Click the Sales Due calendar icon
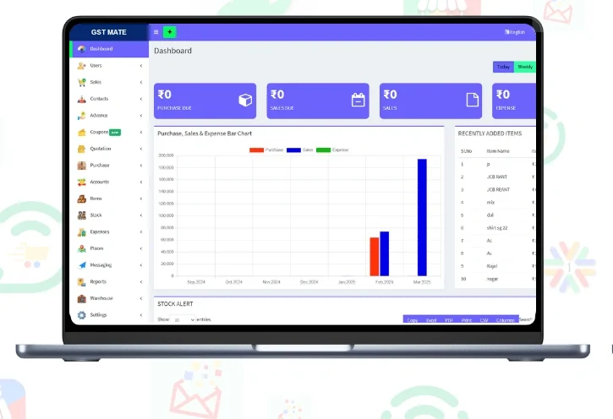 (358, 101)
